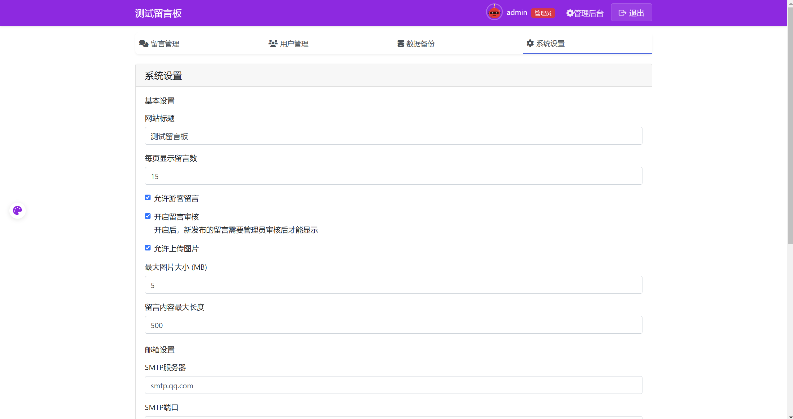
Task: Click the theme palette icon
Action: (x=17, y=211)
